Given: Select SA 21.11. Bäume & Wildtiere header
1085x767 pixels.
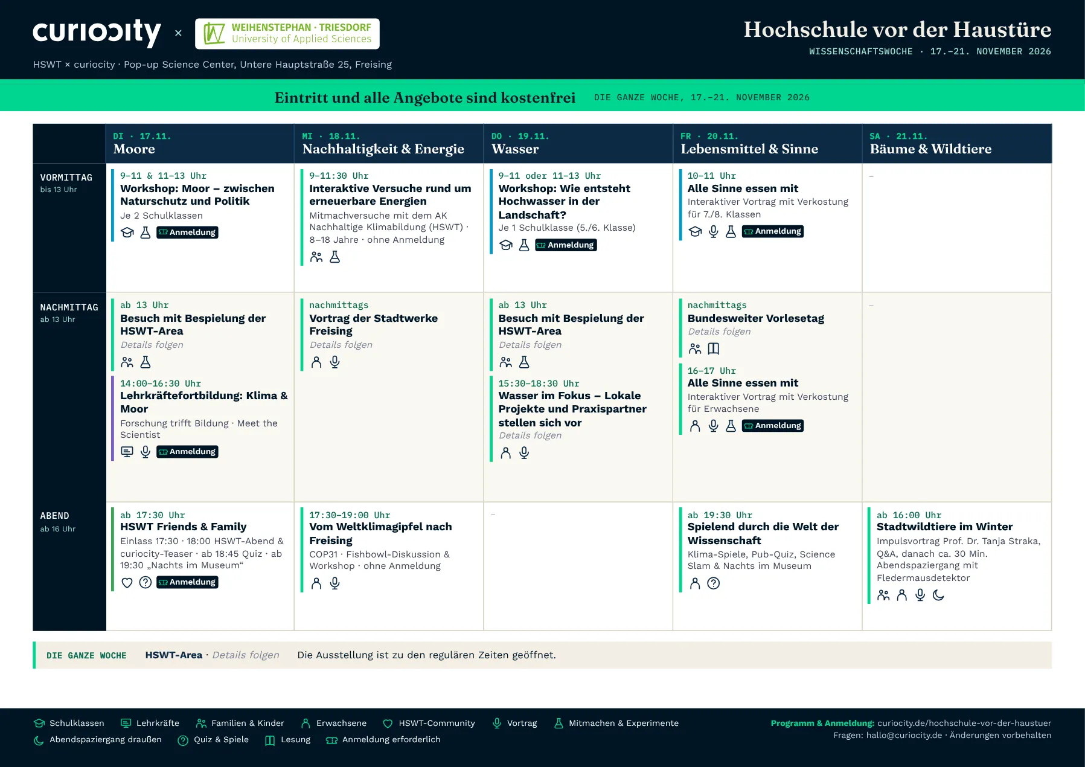Looking at the screenshot, I should pyautogui.click(x=957, y=144).
